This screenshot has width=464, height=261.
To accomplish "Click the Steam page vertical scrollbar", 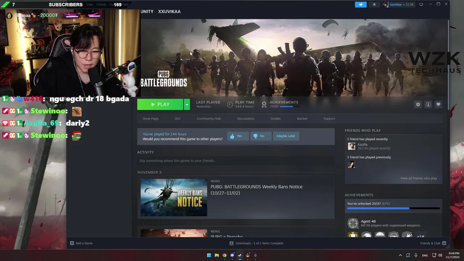I will pos(448,65).
